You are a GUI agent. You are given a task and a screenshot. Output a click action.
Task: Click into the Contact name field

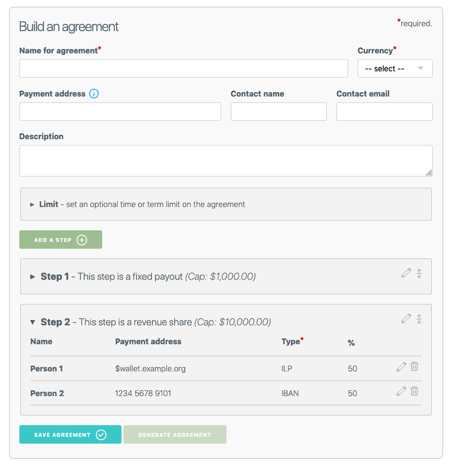pyautogui.click(x=278, y=111)
